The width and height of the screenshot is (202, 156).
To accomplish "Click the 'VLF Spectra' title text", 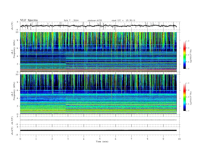I will click(29, 20).
